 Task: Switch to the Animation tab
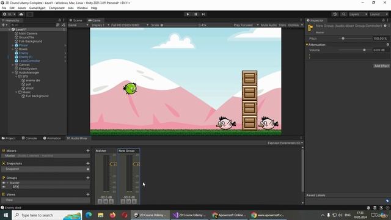click(52, 138)
